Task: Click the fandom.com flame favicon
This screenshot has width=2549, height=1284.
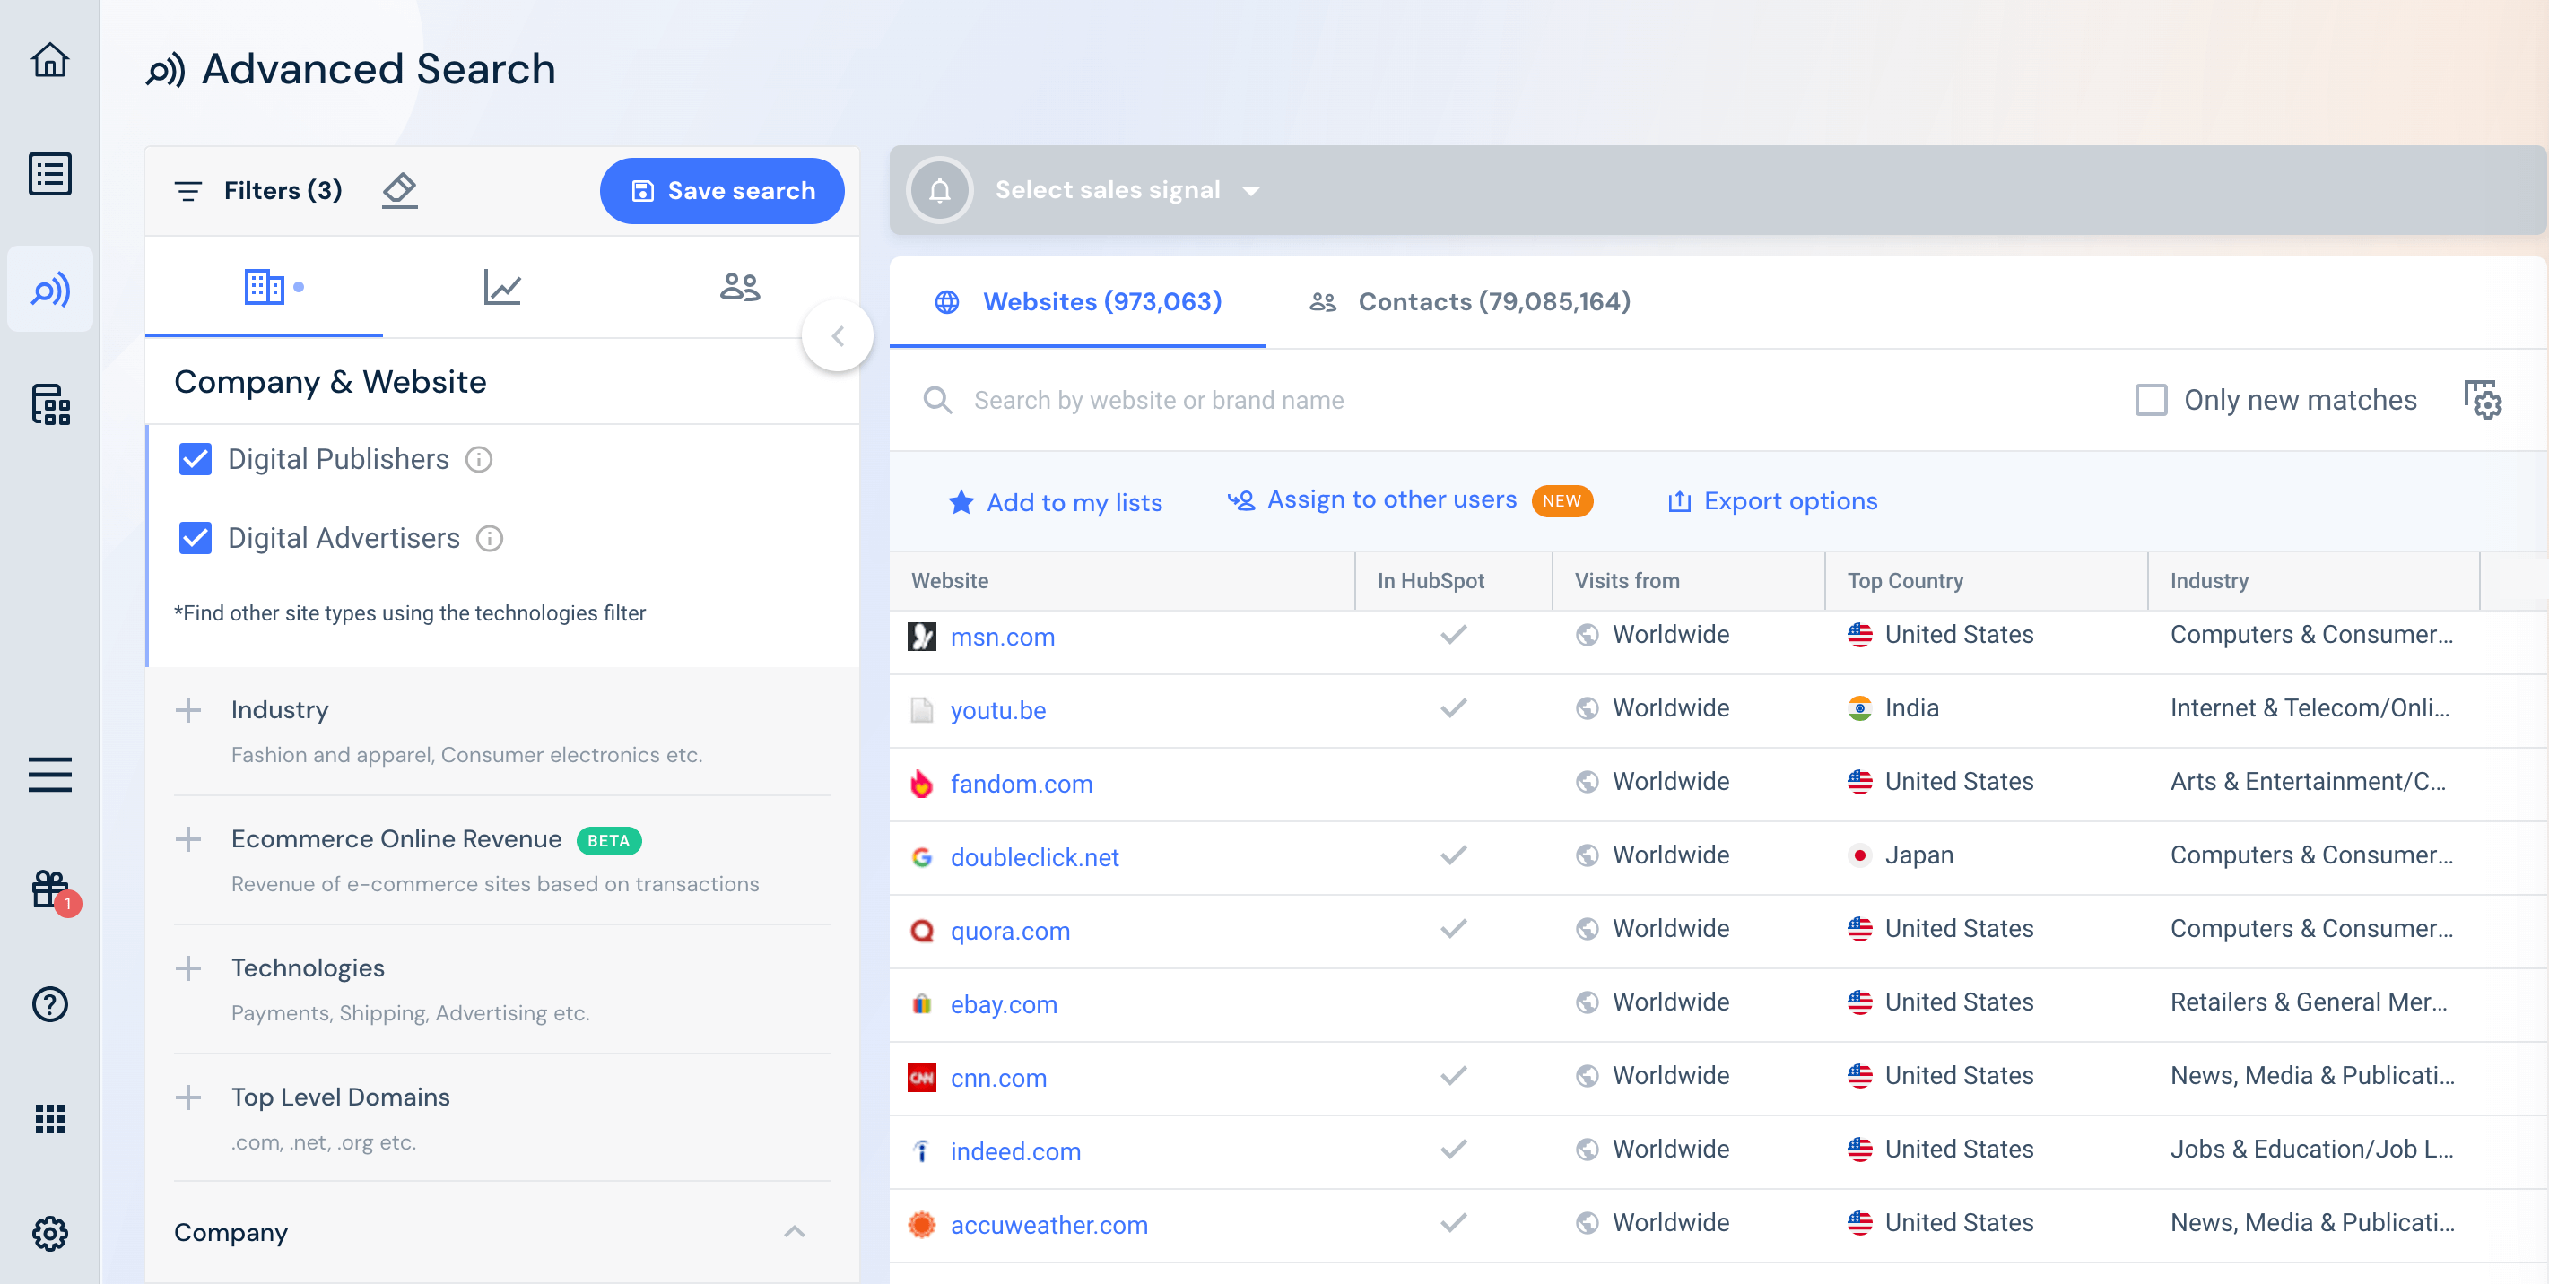Action: click(x=921, y=784)
